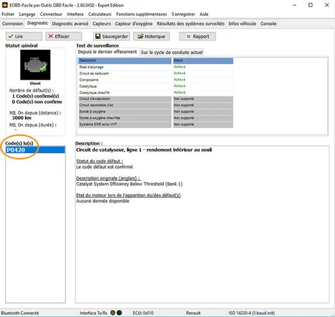Open the Fonctions supplémentaires menu
Image resolution: width=335 pixels, height=317 pixels.
(x=142, y=14)
